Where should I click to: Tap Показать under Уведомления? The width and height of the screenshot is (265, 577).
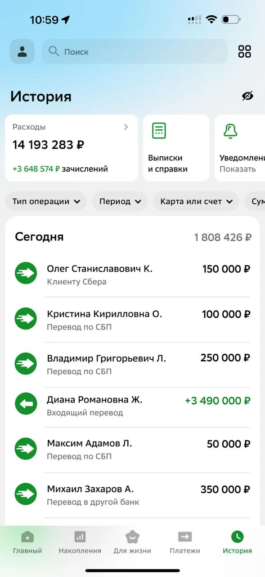point(238,169)
